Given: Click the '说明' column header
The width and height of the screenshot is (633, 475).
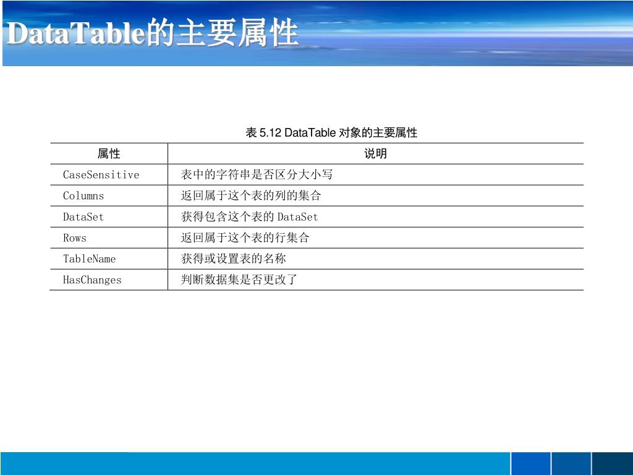Looking at the screenshot, I should tap(375, 153).
